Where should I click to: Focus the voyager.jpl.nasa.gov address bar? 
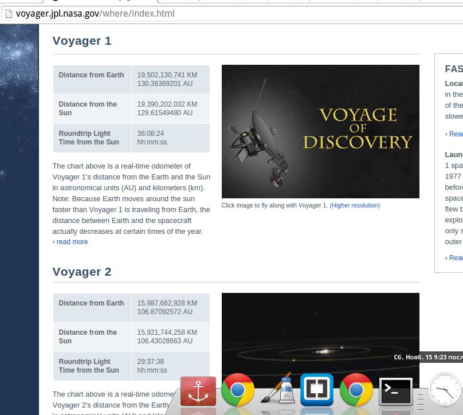(x=233, y=14)
